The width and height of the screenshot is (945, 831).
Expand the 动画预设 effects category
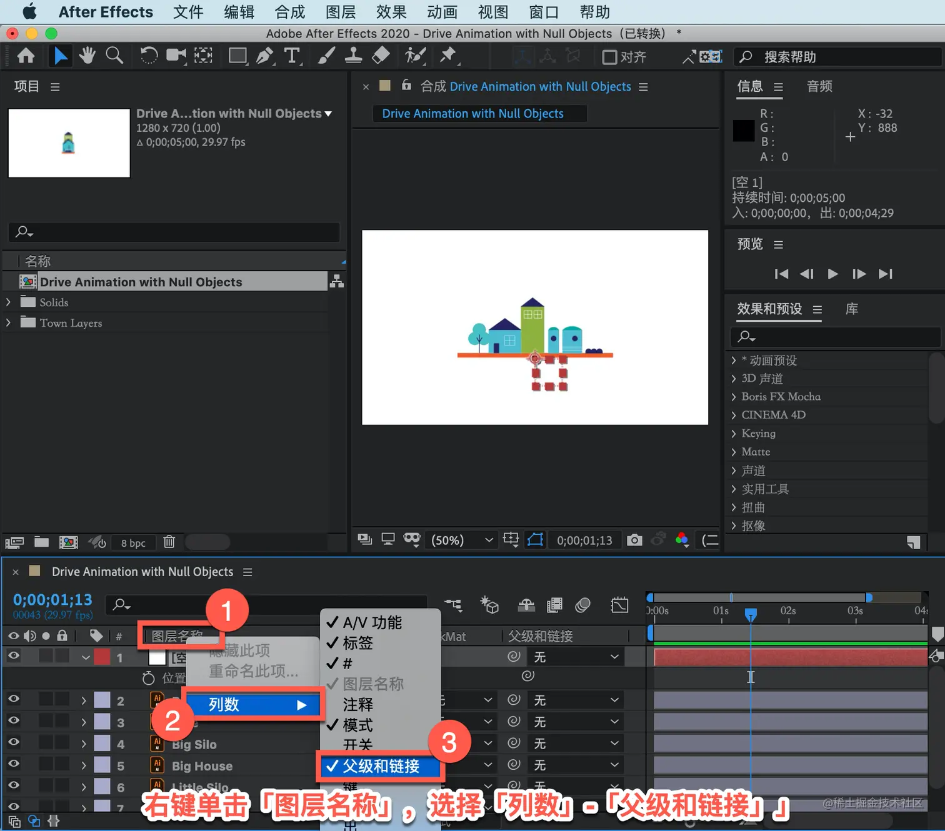point(734,361)
